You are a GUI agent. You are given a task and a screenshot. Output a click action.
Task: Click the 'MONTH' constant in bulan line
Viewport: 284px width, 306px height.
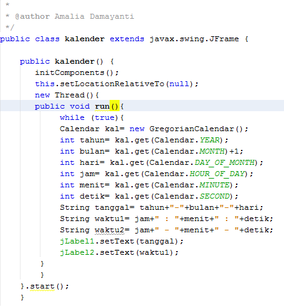tap(212, 151)
